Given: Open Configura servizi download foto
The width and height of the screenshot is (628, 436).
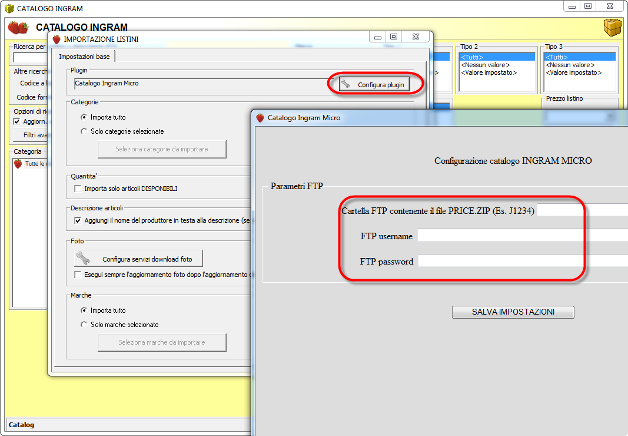Looking at the screenshot, I should tap(138, 259).
